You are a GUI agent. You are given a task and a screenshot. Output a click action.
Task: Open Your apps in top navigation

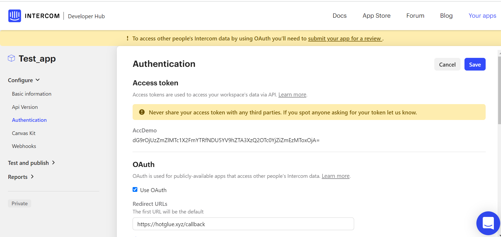(482, 16)
